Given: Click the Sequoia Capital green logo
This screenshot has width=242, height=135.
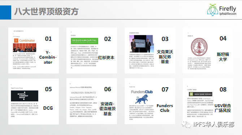Looking at the screenshot, I should pyautogui.click(x=85, y=41).
